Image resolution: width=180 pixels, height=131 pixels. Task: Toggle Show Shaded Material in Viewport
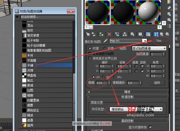148,34
